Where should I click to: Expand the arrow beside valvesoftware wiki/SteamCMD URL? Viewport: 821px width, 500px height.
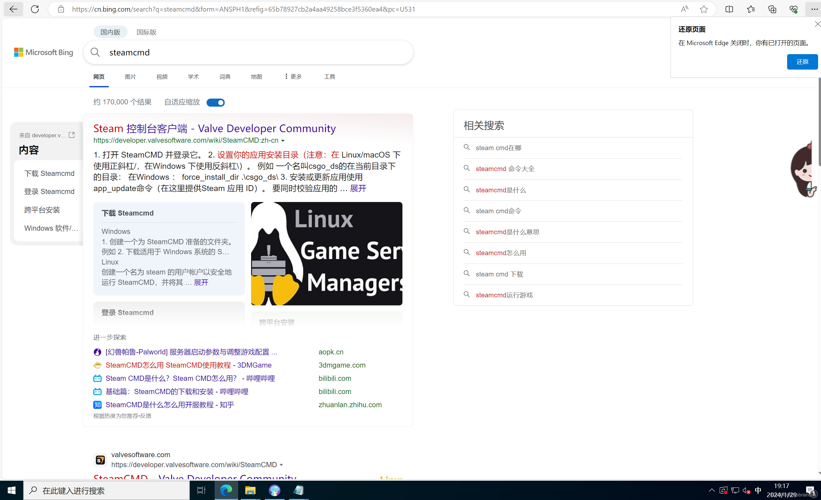click(281, 465)
